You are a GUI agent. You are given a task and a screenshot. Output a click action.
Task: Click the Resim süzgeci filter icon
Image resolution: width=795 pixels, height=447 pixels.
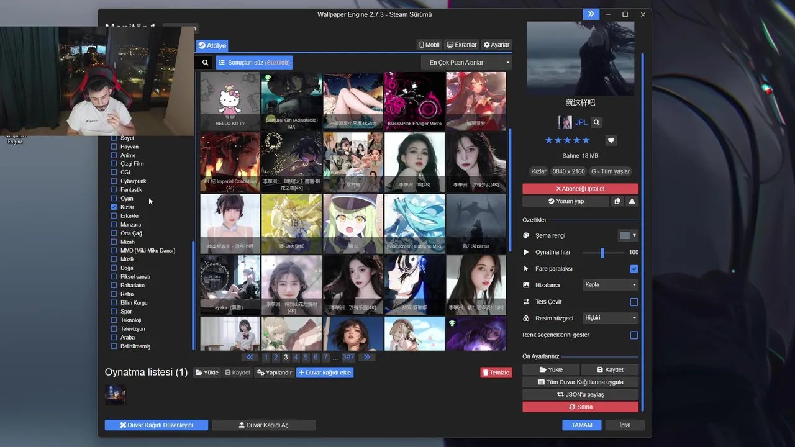coord(526,318)
